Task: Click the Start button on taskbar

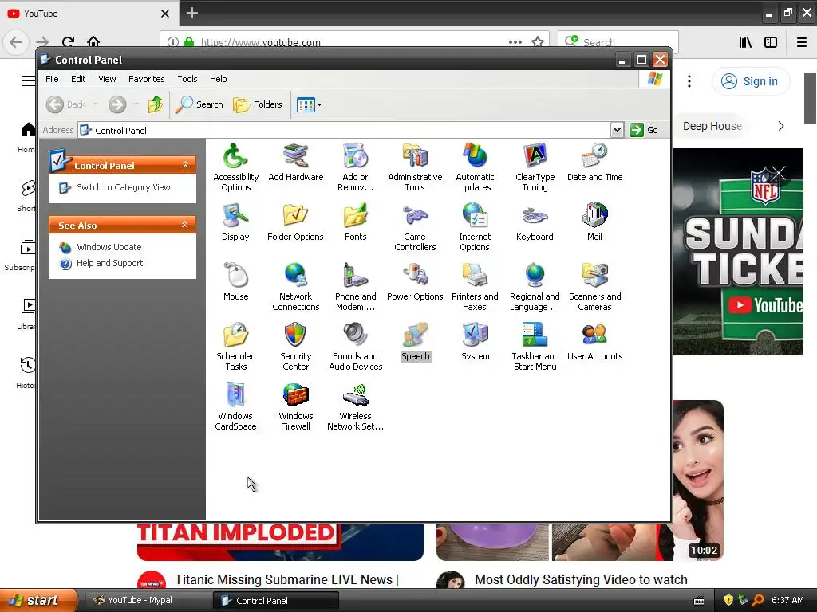Action: coord(38,600)
